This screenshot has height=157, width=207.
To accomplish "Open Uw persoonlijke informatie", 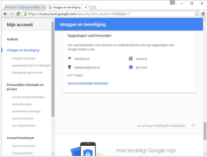I will (x=28, y=97).
